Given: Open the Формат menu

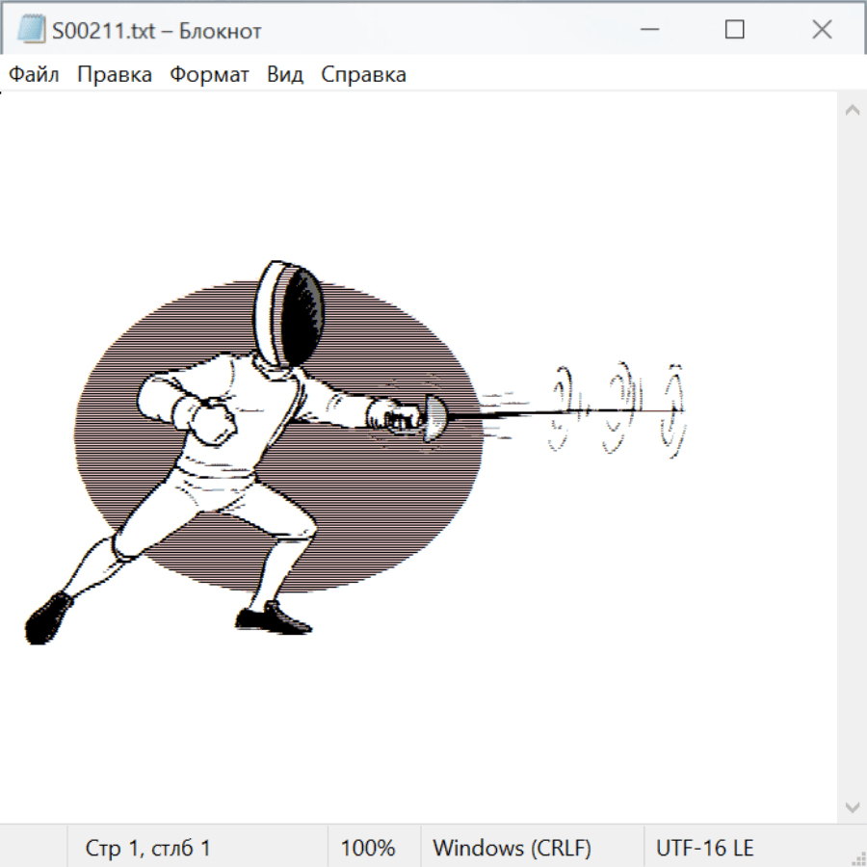Looking at the screenshot, I should [x=209, y=75].
